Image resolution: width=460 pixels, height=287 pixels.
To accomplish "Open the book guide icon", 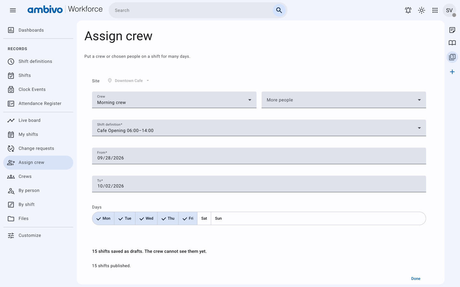I will 452,43.
